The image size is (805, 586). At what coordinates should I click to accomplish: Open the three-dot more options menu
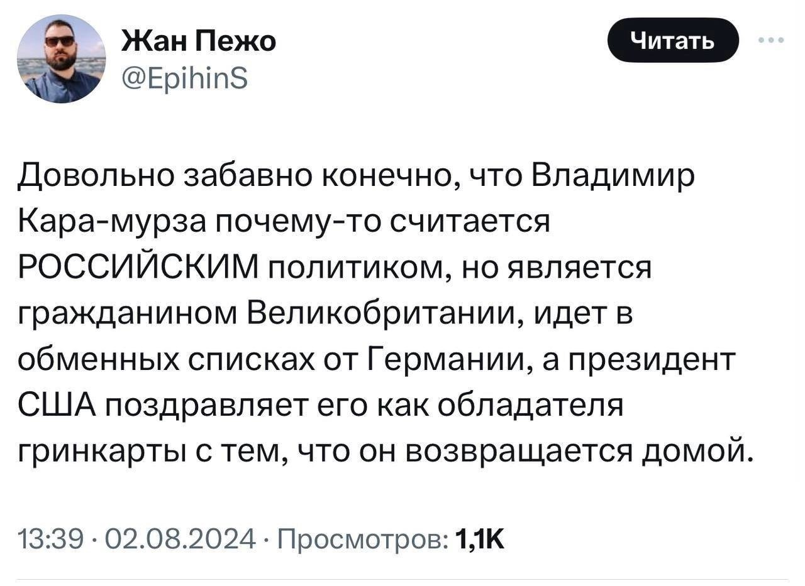[x=771, y=41]
